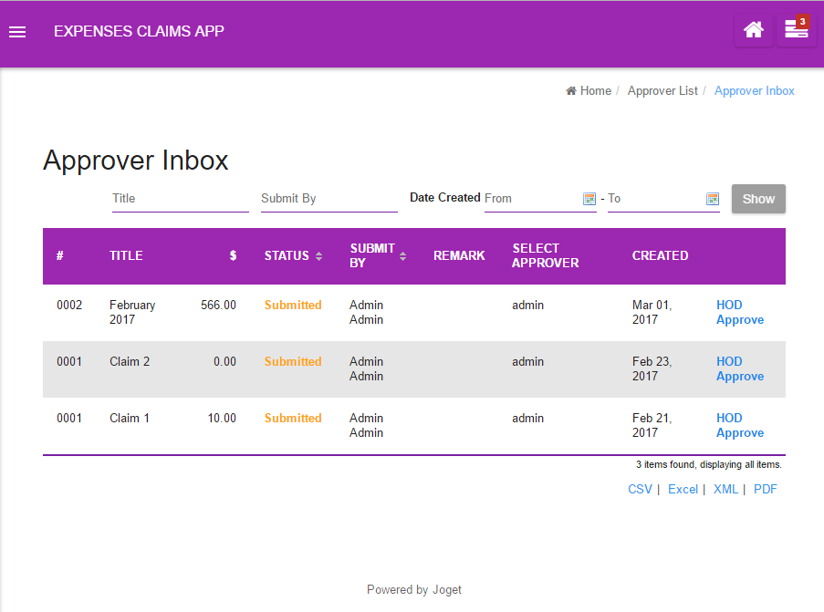Image resolution: width=824 pixels, height=612 pixels.
Task: Click the Submit By filter field
Action: click(x=329, y=199)
